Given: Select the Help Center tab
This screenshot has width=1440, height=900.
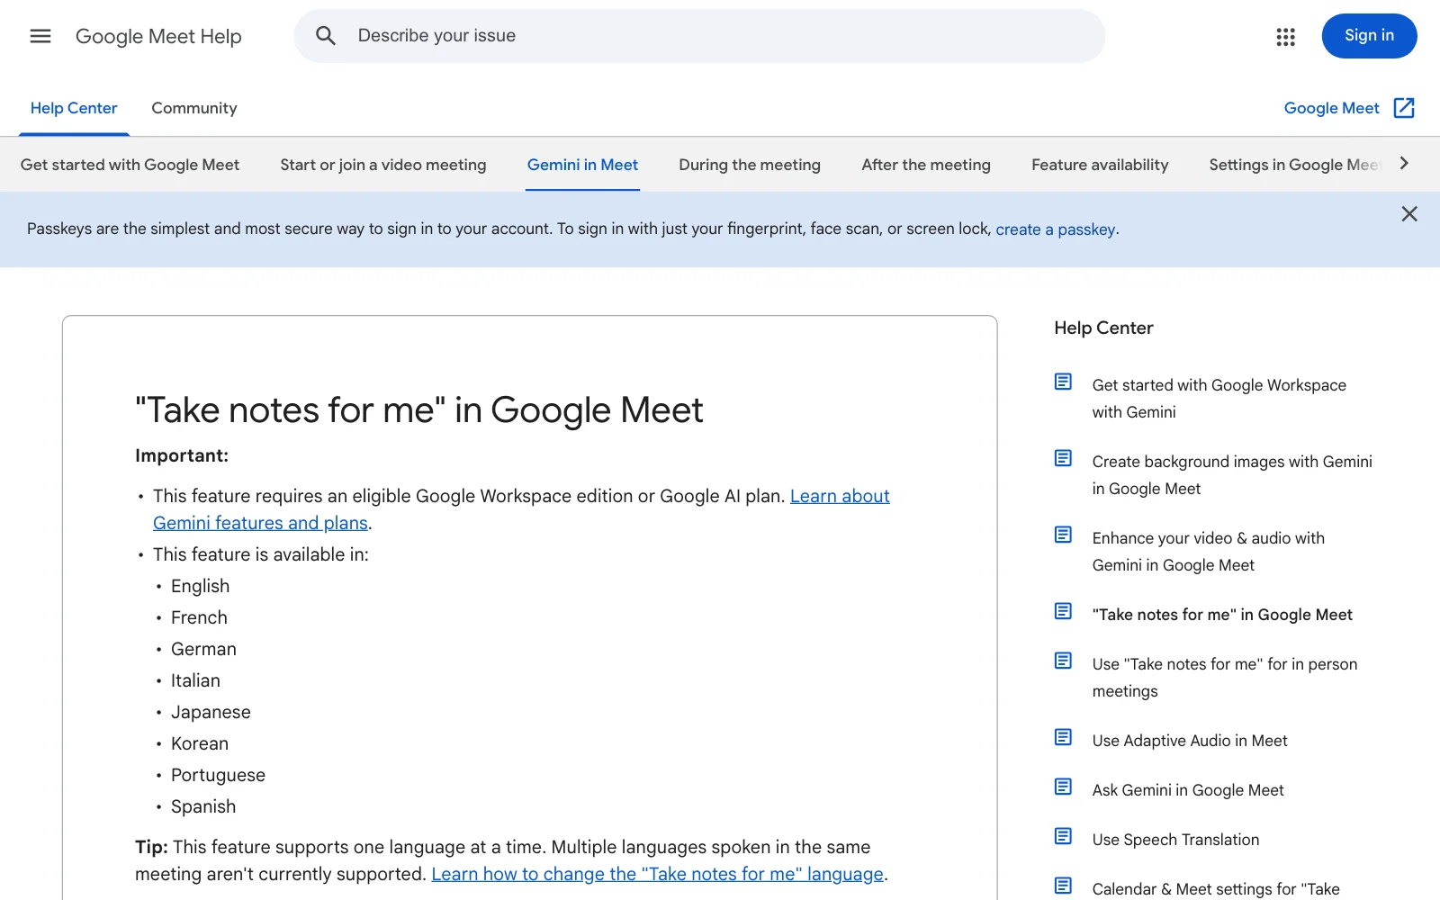Looking at the screenshot, I should (x=74, y=108).
